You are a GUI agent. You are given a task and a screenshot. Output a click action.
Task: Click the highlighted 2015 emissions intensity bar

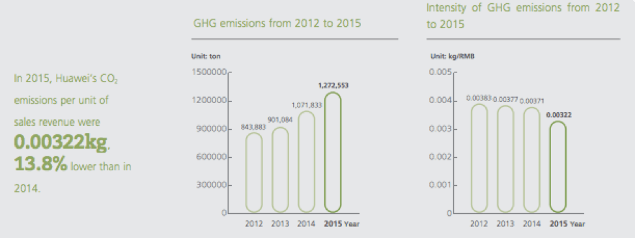tap(558, 167)
